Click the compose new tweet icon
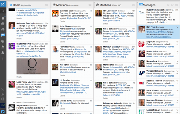The image size is (180, 114). point(3,4)
